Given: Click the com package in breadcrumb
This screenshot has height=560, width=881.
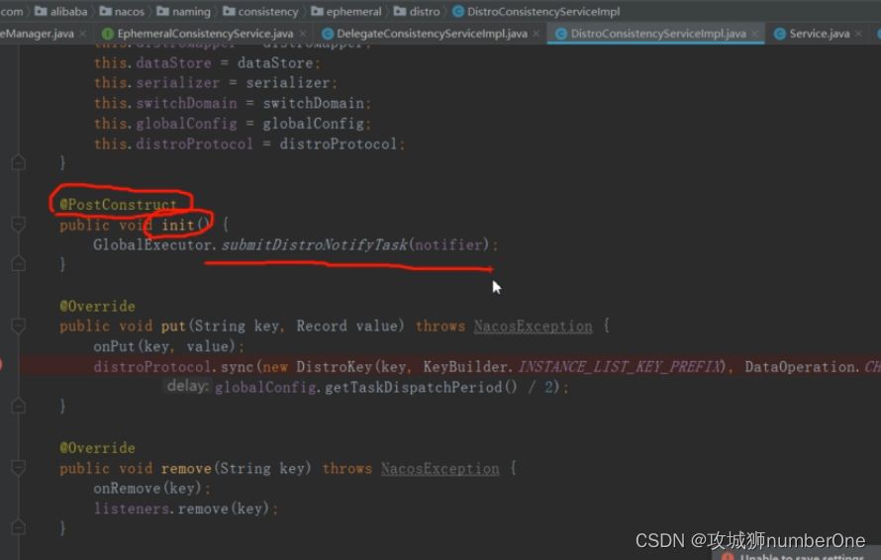Looking at the screenshot, I should (11, 11).
